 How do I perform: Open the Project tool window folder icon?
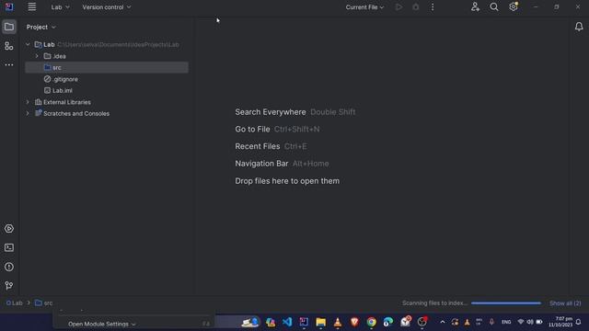[9, 27]
